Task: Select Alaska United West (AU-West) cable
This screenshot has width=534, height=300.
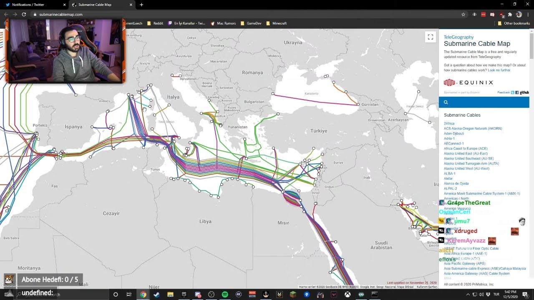Action: [466, 168]
